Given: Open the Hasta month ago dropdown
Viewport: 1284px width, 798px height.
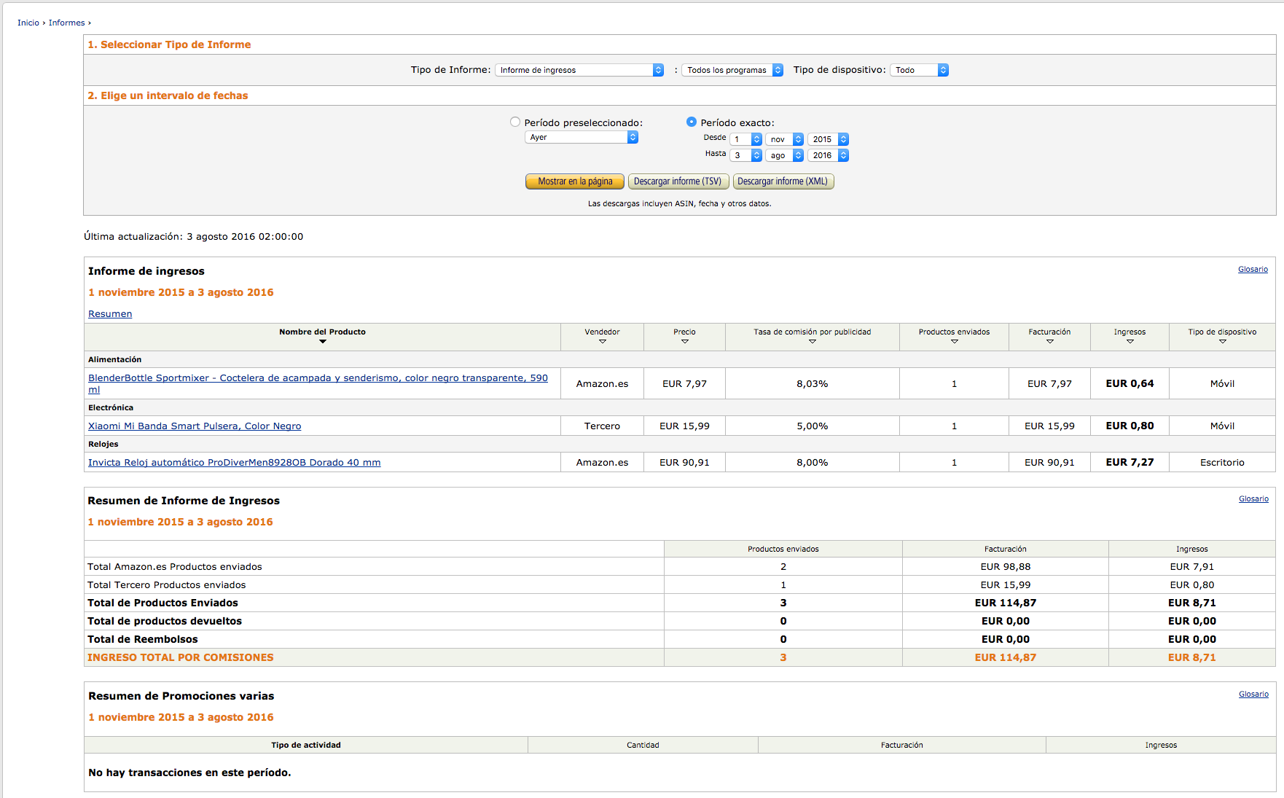Looking at the screenshot, I should coord(784,155).
